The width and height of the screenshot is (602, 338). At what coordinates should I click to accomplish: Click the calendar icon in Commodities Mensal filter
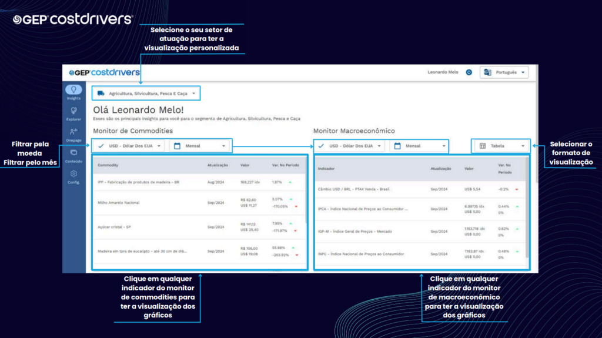[177, 146]
